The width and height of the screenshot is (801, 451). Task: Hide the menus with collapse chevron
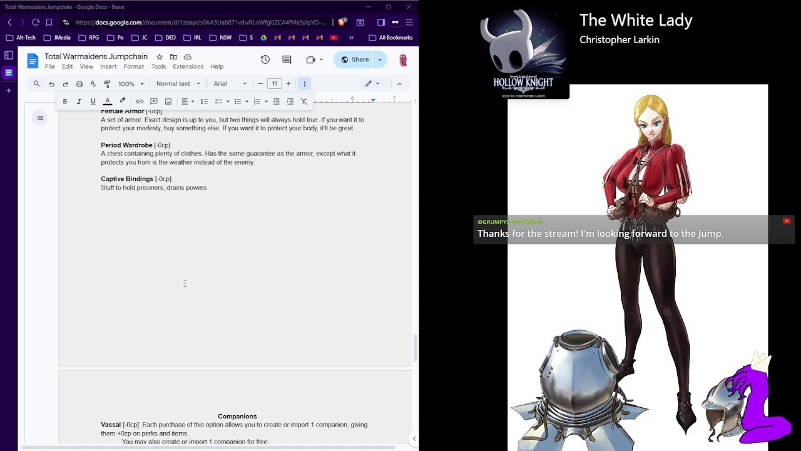[x=399, y=84]
